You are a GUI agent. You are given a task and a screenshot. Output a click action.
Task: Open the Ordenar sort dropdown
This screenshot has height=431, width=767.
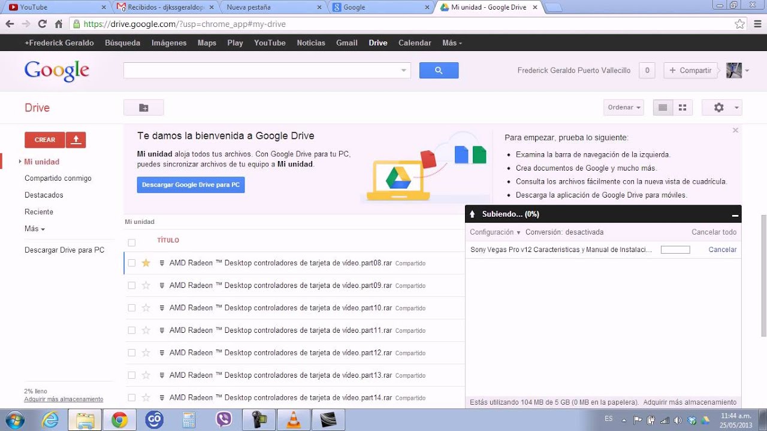point(624,108)
